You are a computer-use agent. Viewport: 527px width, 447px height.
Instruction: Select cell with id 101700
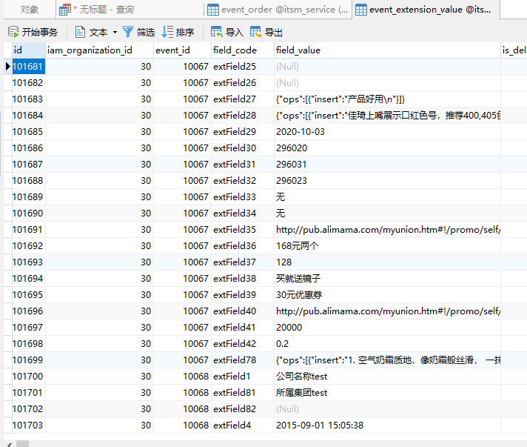pyautogui.click(x=29, y=377)
